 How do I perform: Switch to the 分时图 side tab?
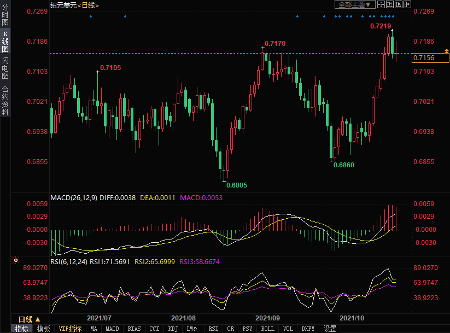5,15
